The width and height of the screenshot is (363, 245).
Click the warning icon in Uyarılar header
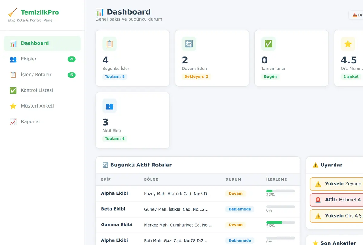[x=316, y=165]
